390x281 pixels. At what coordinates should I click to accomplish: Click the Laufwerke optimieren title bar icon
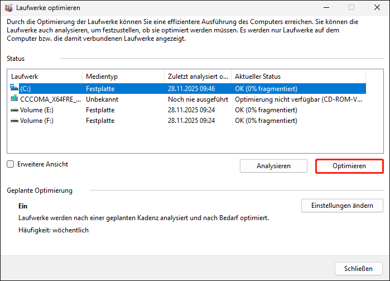9,8
